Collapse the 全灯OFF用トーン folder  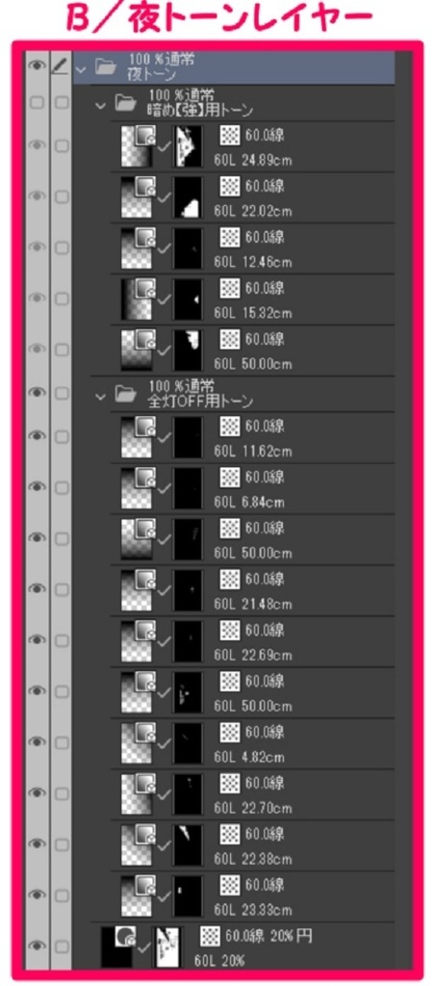click(99, 396)
